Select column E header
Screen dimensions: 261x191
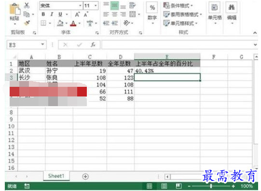167,57
